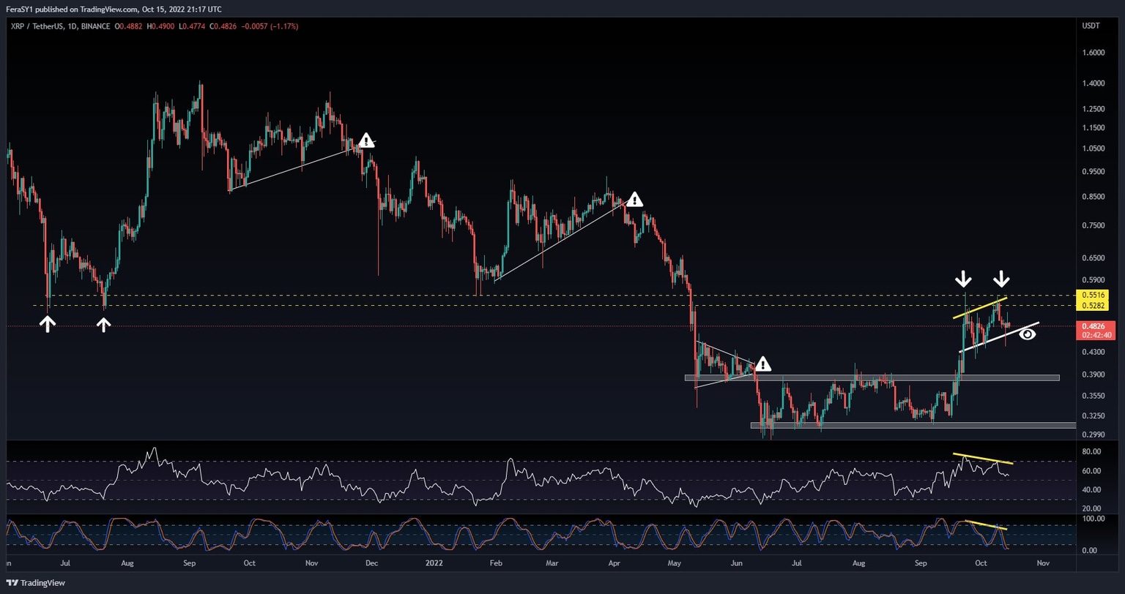Click the Oct label on the time axis
The width and height of the screenshot is (1125, 594).
(x=981, y=563)
